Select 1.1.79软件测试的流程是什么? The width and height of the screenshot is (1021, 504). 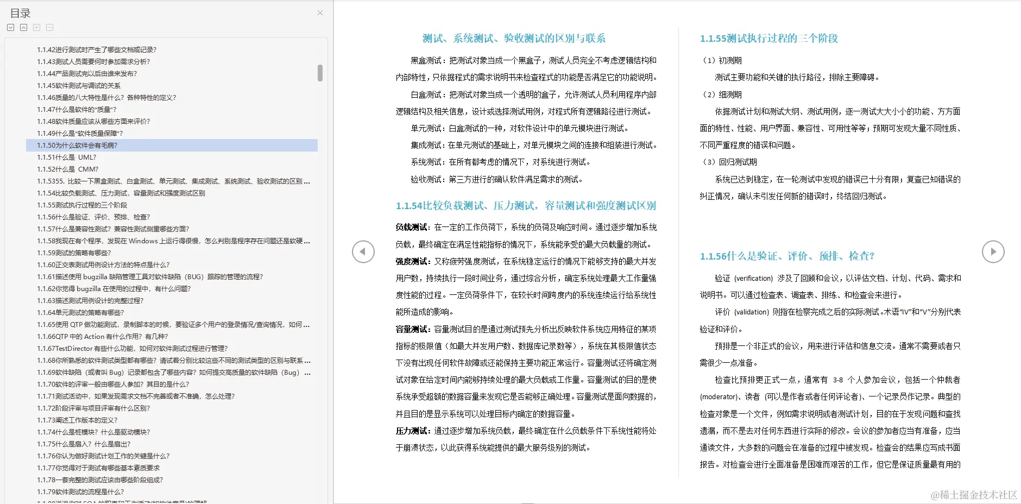point(80,492)
